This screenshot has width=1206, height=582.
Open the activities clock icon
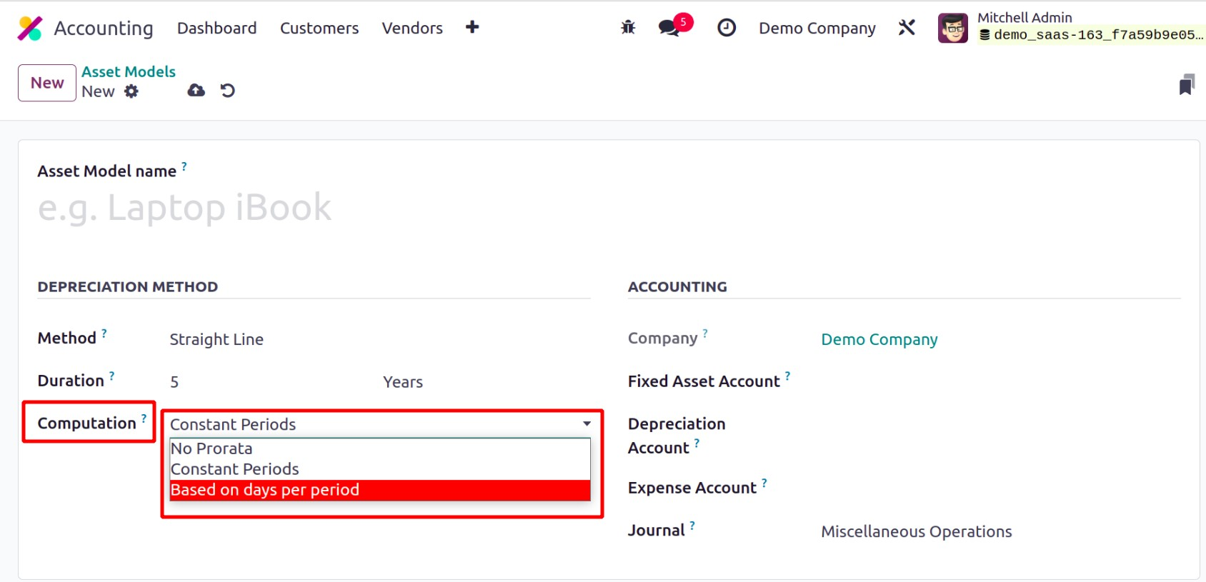click(727, 28)
